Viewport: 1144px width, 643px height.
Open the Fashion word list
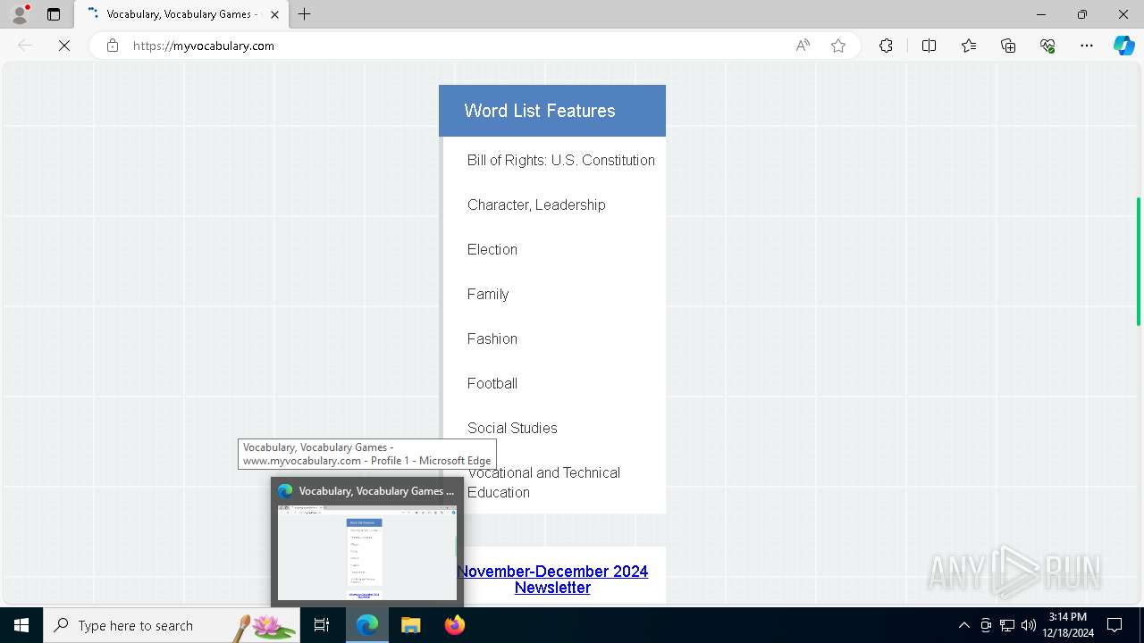pyautogui.click(x=492, y=338)
